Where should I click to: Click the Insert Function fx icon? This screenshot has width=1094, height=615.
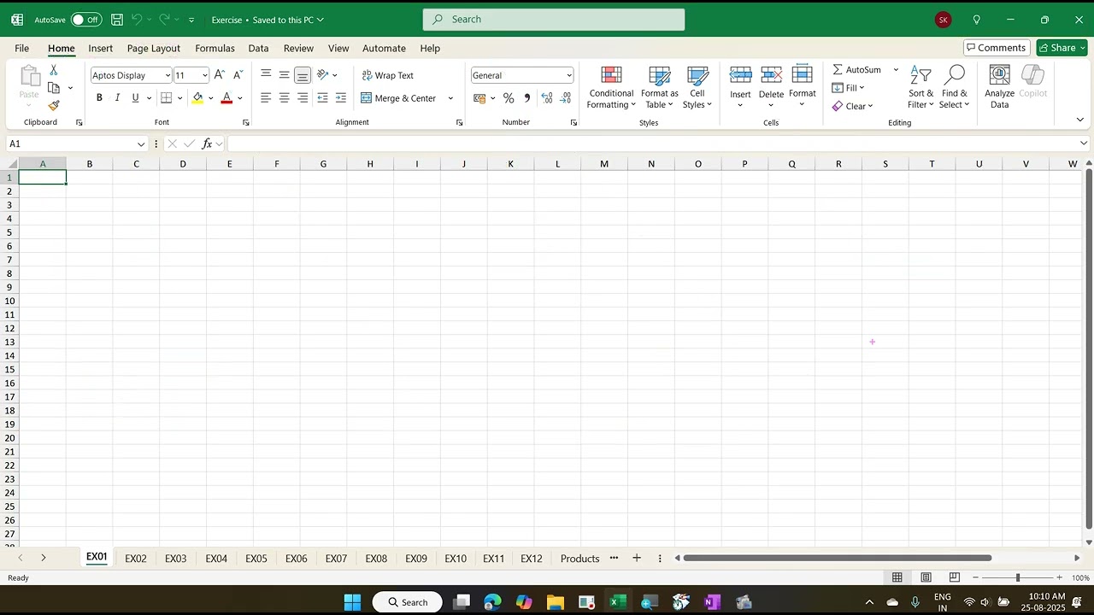[x=207, y=143]
